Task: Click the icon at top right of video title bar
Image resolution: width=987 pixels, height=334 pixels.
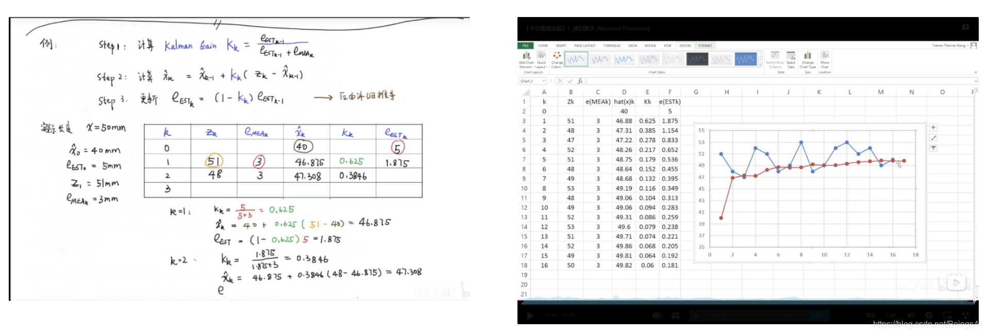Action: [965, 27]
